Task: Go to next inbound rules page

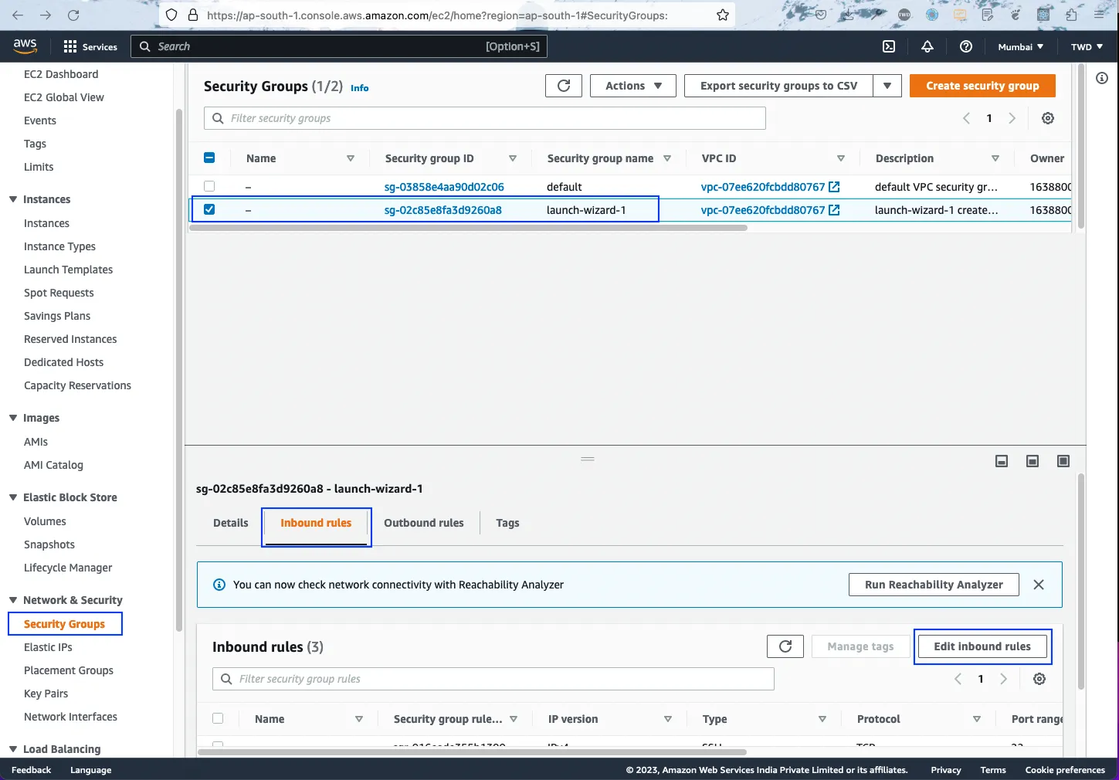Action: [x=1003, y=679]
